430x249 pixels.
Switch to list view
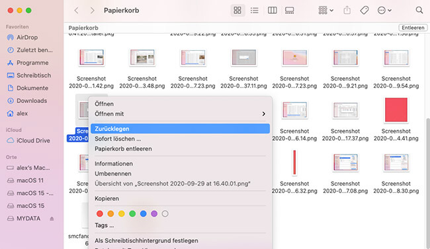coord(255,11)
